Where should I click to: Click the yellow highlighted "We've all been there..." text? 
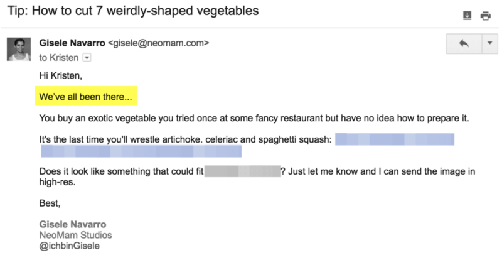(85, 97)
